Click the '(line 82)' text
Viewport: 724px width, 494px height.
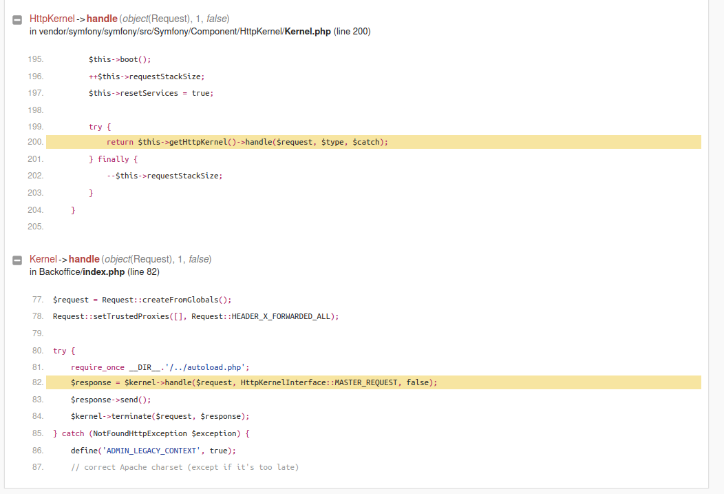[143, 271]
